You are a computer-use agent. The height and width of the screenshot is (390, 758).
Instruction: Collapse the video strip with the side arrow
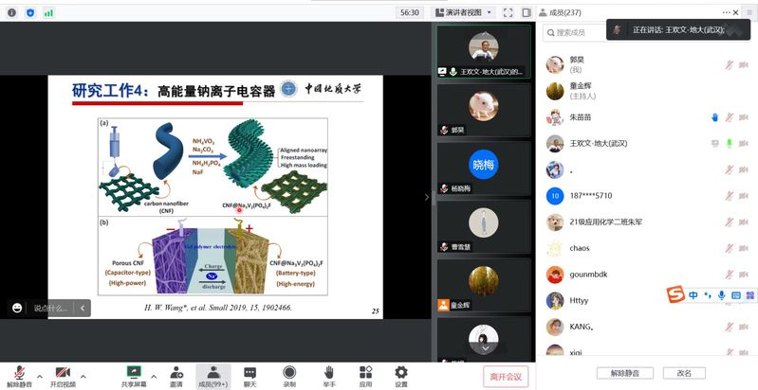point(426,197)
